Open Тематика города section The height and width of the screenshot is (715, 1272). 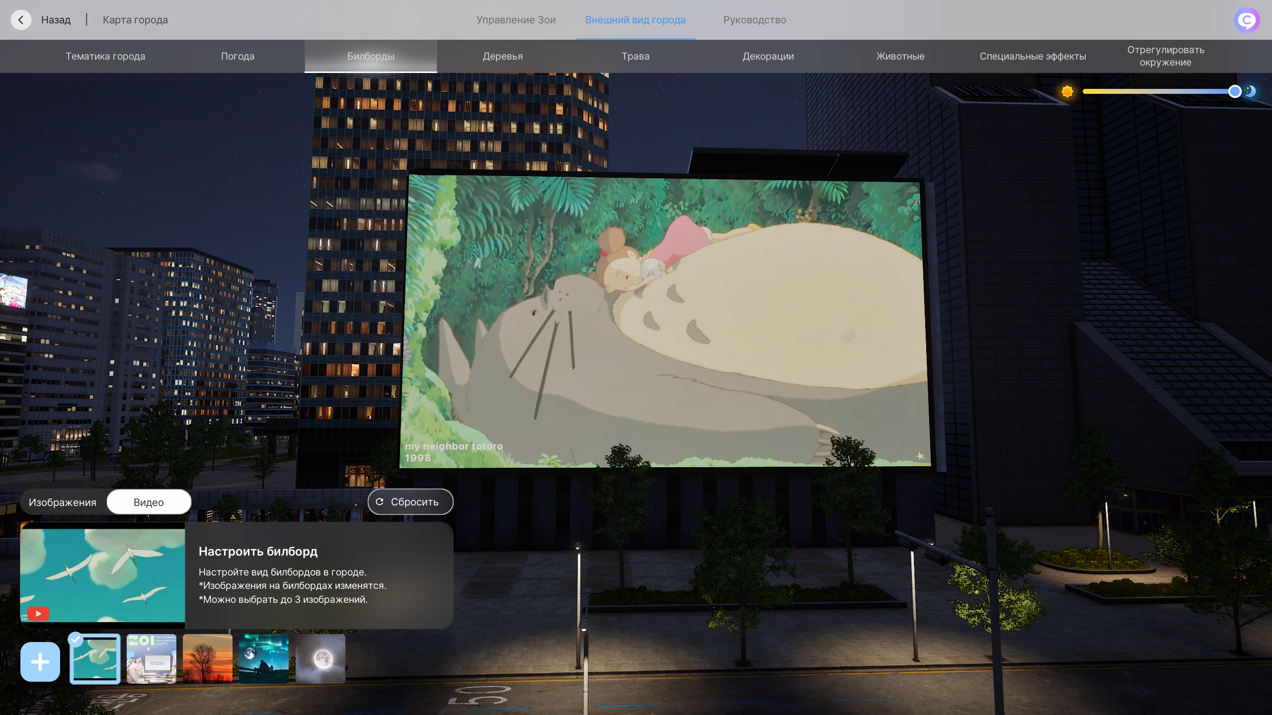105,56
